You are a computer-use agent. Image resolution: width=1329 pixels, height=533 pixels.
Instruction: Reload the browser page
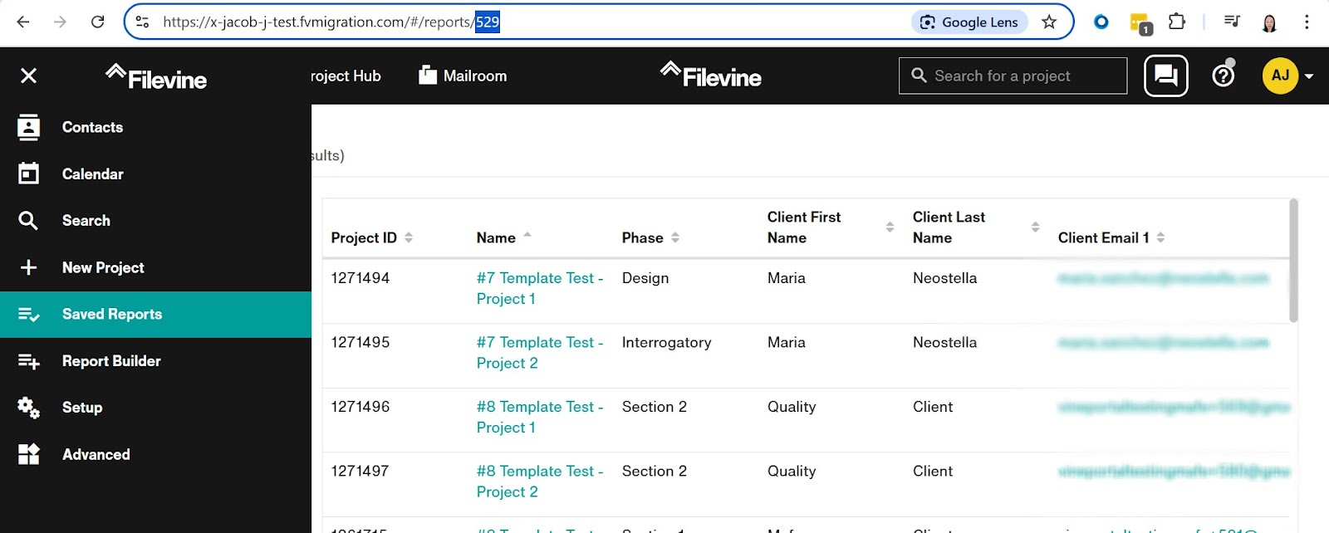(97, 22)
